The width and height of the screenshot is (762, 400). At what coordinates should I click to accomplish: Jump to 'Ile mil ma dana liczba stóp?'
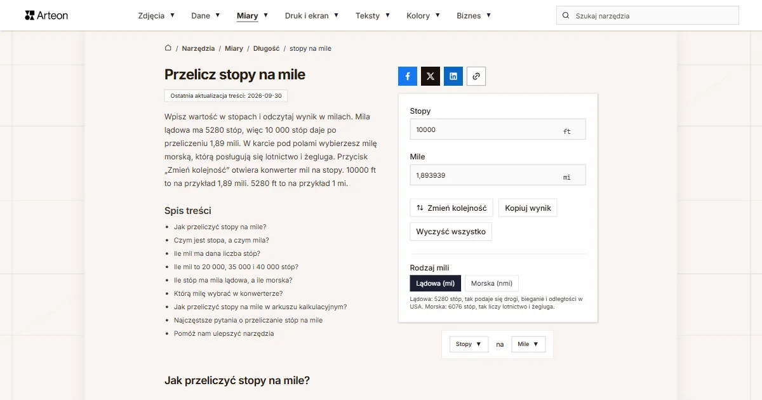217,253
